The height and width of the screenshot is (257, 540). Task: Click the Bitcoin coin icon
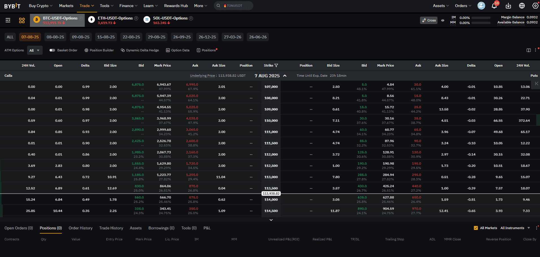tap(36, 19)
